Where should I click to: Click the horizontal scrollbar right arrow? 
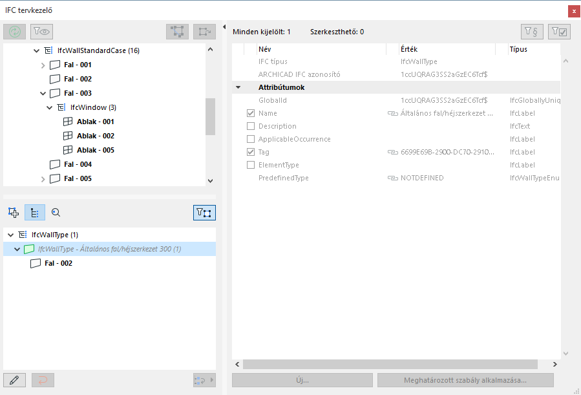click(555, 364)
